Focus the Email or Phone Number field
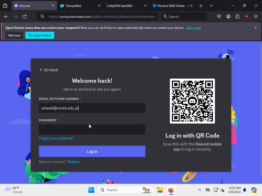The width and height of the screenshot is (262, 196). click(x=92, y=108)
